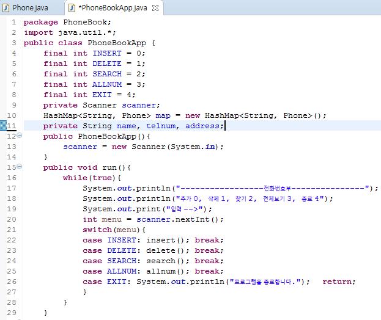Click '추가 0' in the menu string
Screen dimensions: 381x320
(x=190, y=198)
